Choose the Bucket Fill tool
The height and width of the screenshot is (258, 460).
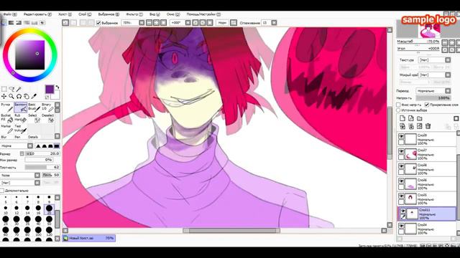(x=6, y=118)
